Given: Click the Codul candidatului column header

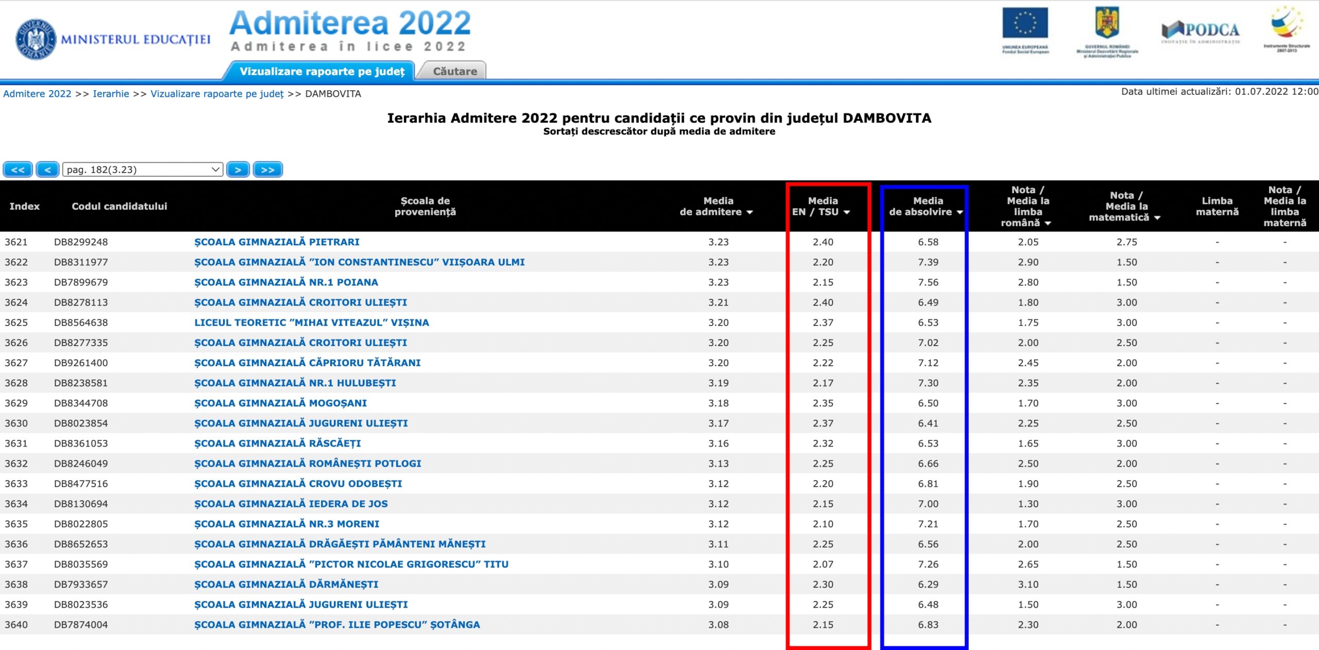Looking at the screenshot, I should pyautogui.click(x=119, y=206).
